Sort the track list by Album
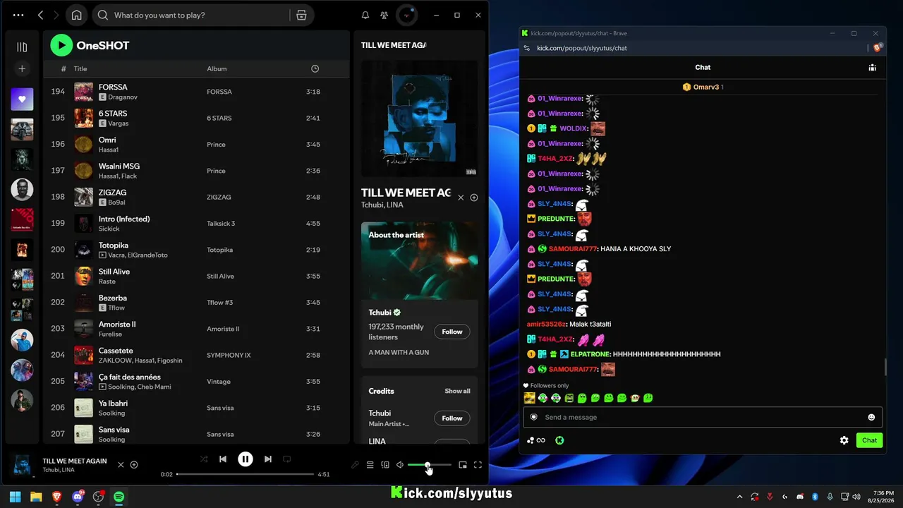This screenshot has width=903, height=508. tap(217, 68)
